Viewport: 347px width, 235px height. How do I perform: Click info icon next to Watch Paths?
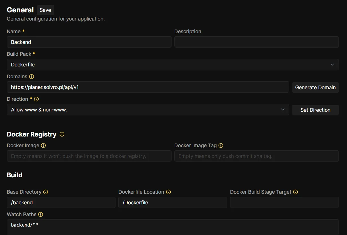[x=41, y=214]
